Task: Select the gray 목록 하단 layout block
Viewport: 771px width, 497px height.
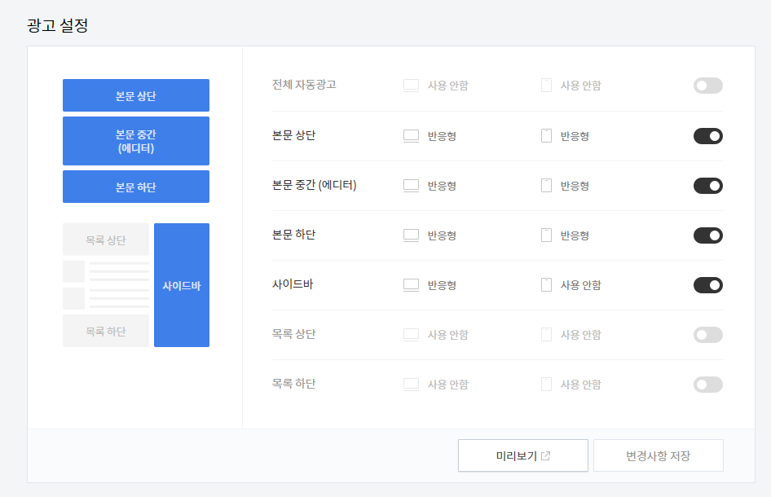Action: [106, 331]
